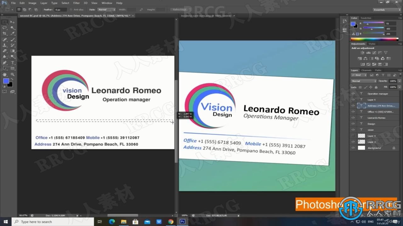The height and width of the screenshot is (226, 403).
Task: Click Type here to search box
Action: [53, 222]
